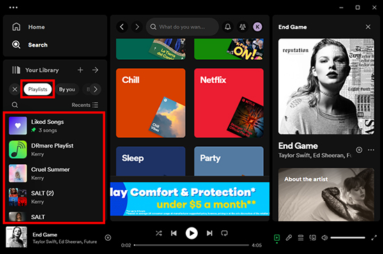Play the current track
The height and width of the screenshot is (254, 383).
191,233
